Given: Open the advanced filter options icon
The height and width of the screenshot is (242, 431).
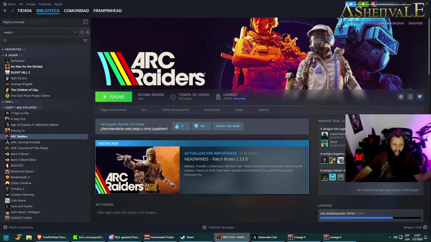Looking at the screenshot, I should coord(85,41).
